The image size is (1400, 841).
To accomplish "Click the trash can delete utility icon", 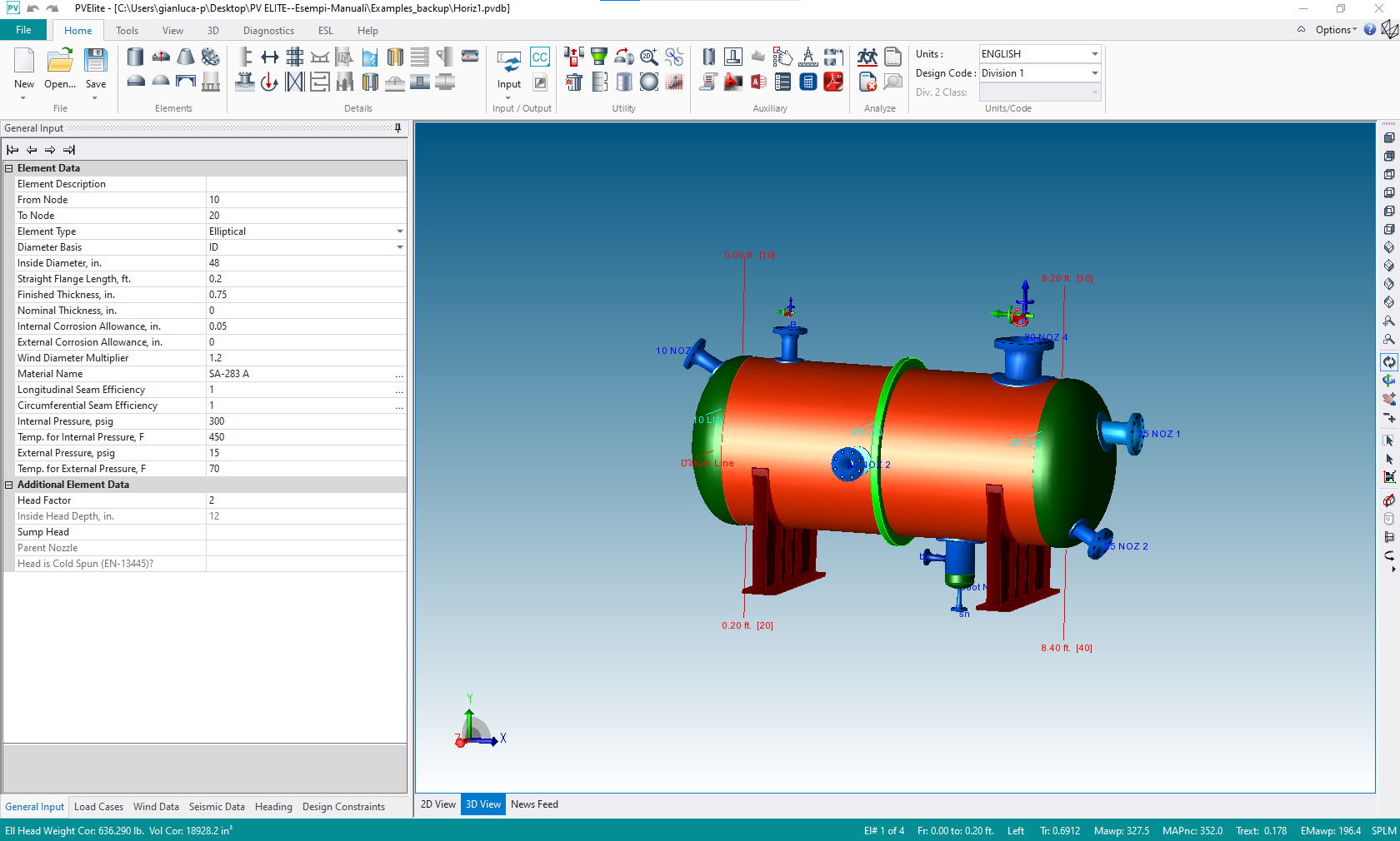I will 574,82.
